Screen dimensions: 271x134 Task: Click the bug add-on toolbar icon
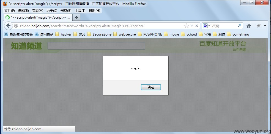pos(259,26)
